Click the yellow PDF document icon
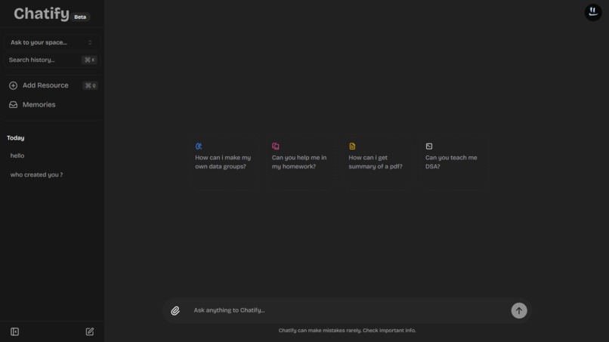 [x=352, y=146]
